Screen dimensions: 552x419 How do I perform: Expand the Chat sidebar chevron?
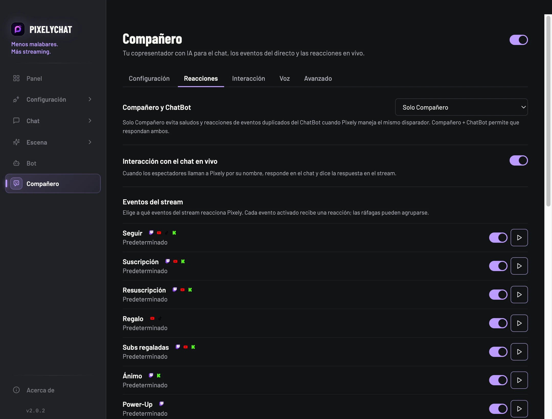click(90, 121)
